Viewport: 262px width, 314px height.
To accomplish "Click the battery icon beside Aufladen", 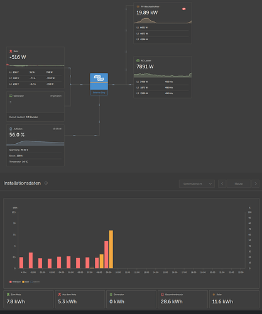I will (11, 129).
